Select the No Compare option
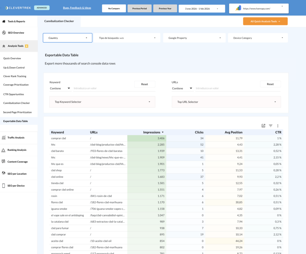The height and width of the screenshot is (254, 306). pos(114,9)
